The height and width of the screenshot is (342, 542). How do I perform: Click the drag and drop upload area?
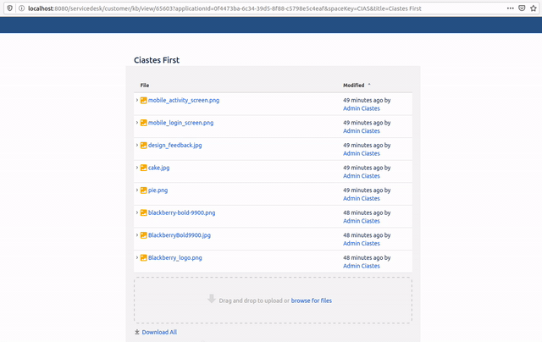[x=273, y=301]
